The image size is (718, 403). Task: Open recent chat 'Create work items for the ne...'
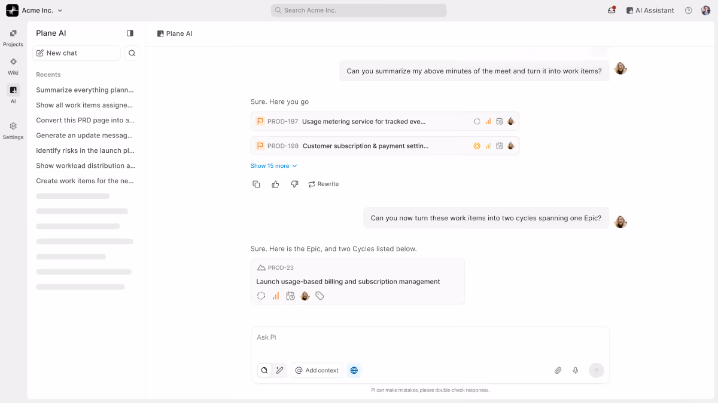pos(85,181)
